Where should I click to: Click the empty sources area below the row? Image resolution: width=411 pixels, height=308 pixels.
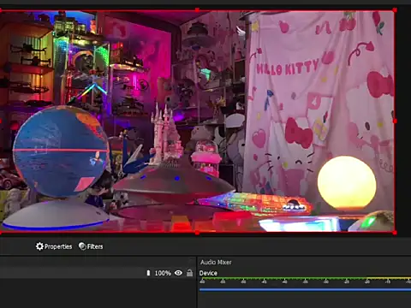coord(98,293)
